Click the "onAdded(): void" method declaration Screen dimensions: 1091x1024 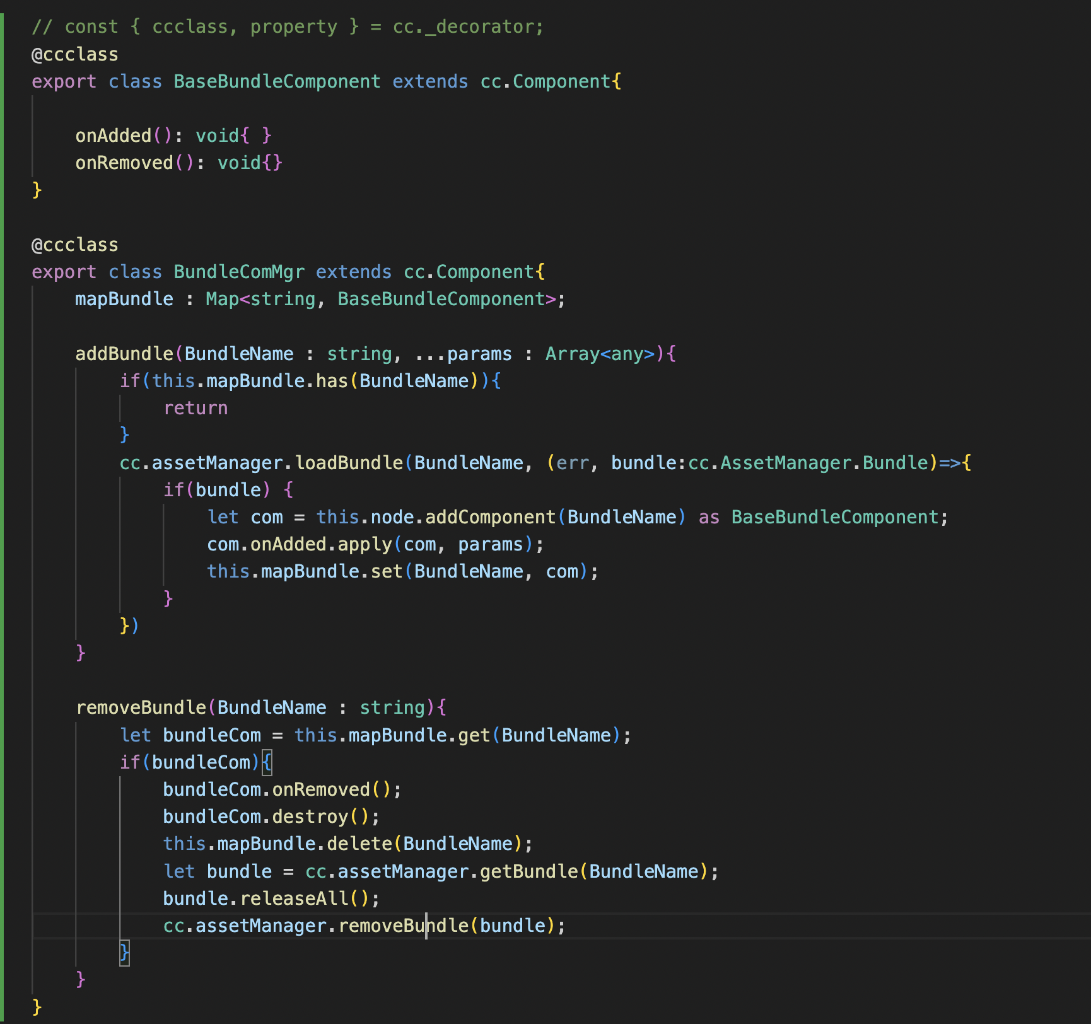[173, 136]
